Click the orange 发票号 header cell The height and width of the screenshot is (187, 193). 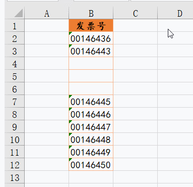pyautogui.click(x=91, y=25)
